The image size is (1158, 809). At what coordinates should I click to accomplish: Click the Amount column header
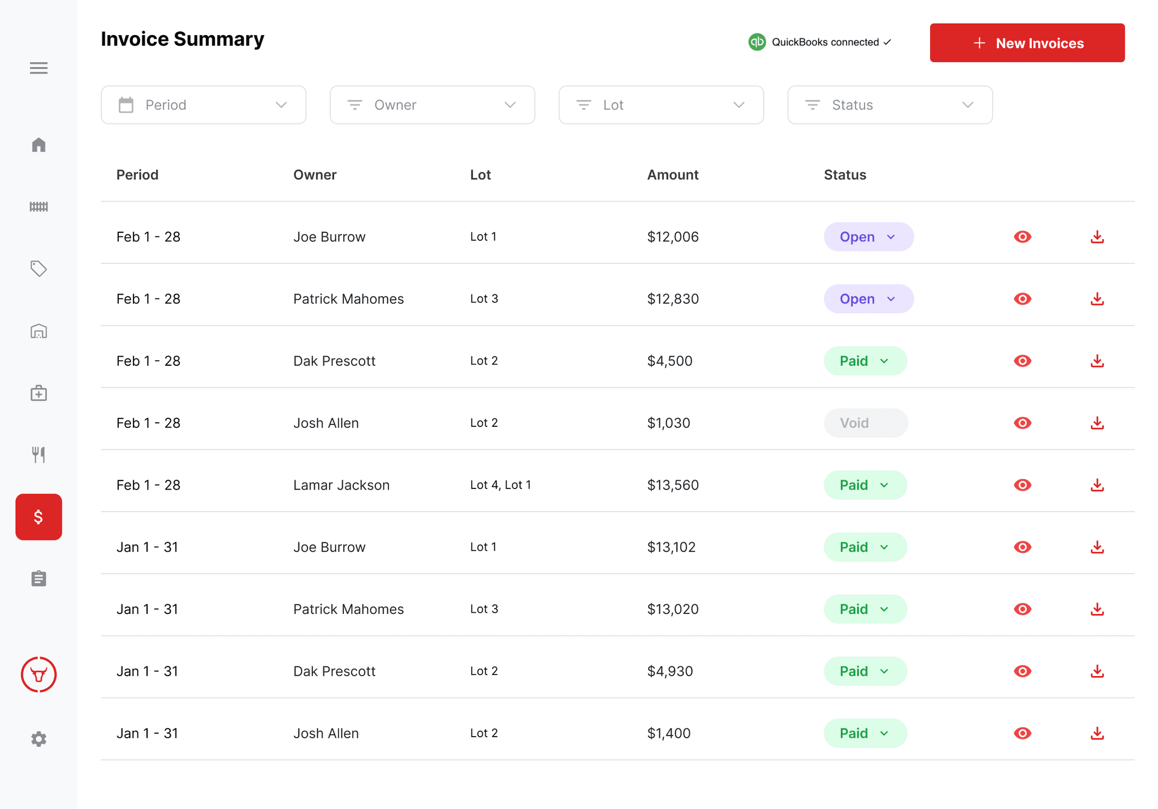[672, 175]
